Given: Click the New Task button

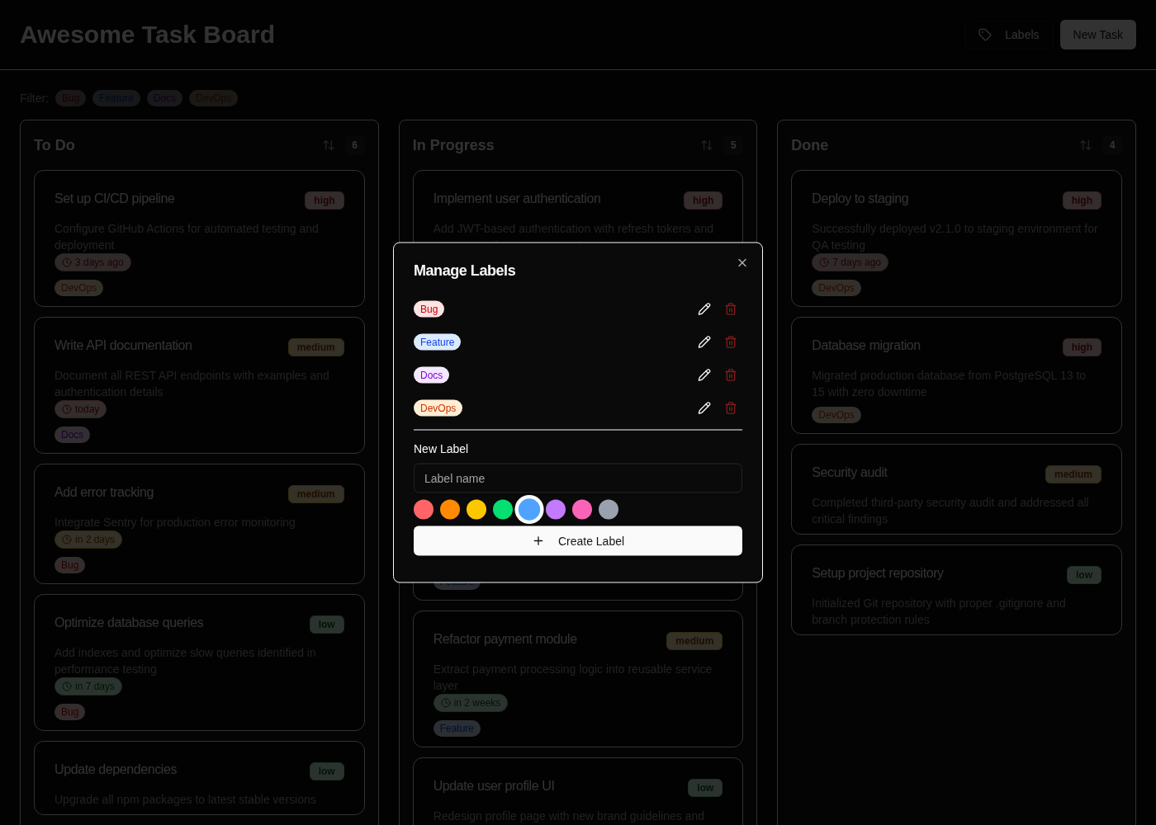Looking at the screenshot, I should pyautogui.click(x=1098, y=35).
